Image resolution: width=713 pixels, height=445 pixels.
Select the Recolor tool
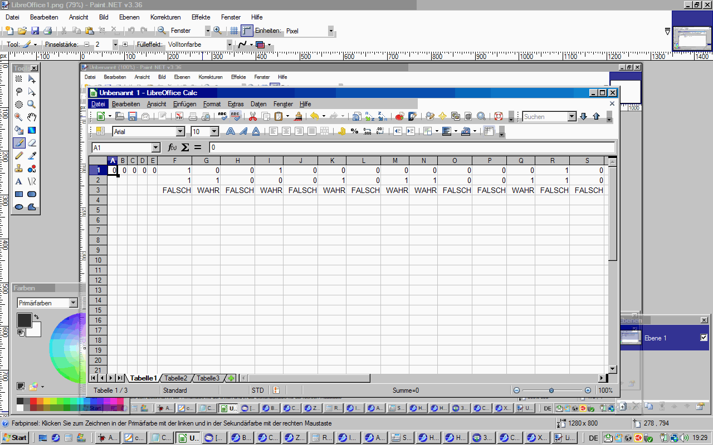(x=32, y=169)
